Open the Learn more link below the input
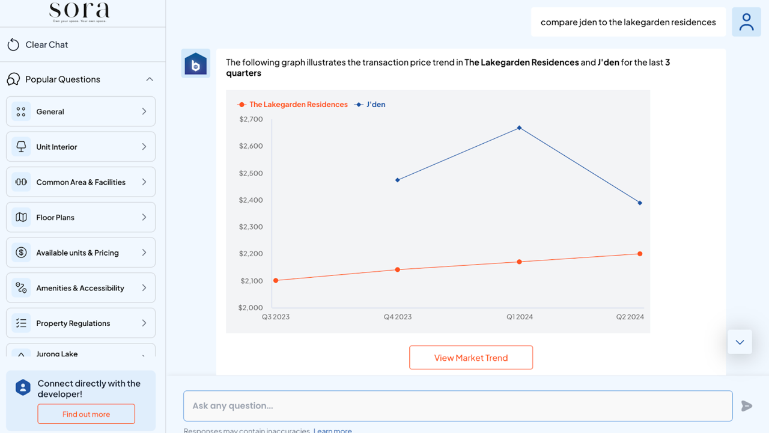Screen dimensions: 769x433 coord(332,430)
